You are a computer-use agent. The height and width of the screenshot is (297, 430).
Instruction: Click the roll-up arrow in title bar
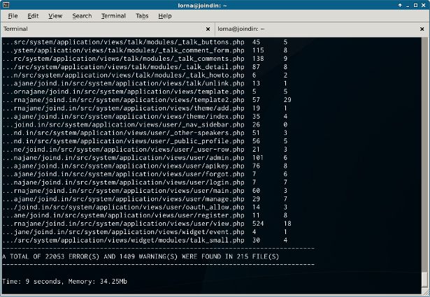tap(400, 5)
